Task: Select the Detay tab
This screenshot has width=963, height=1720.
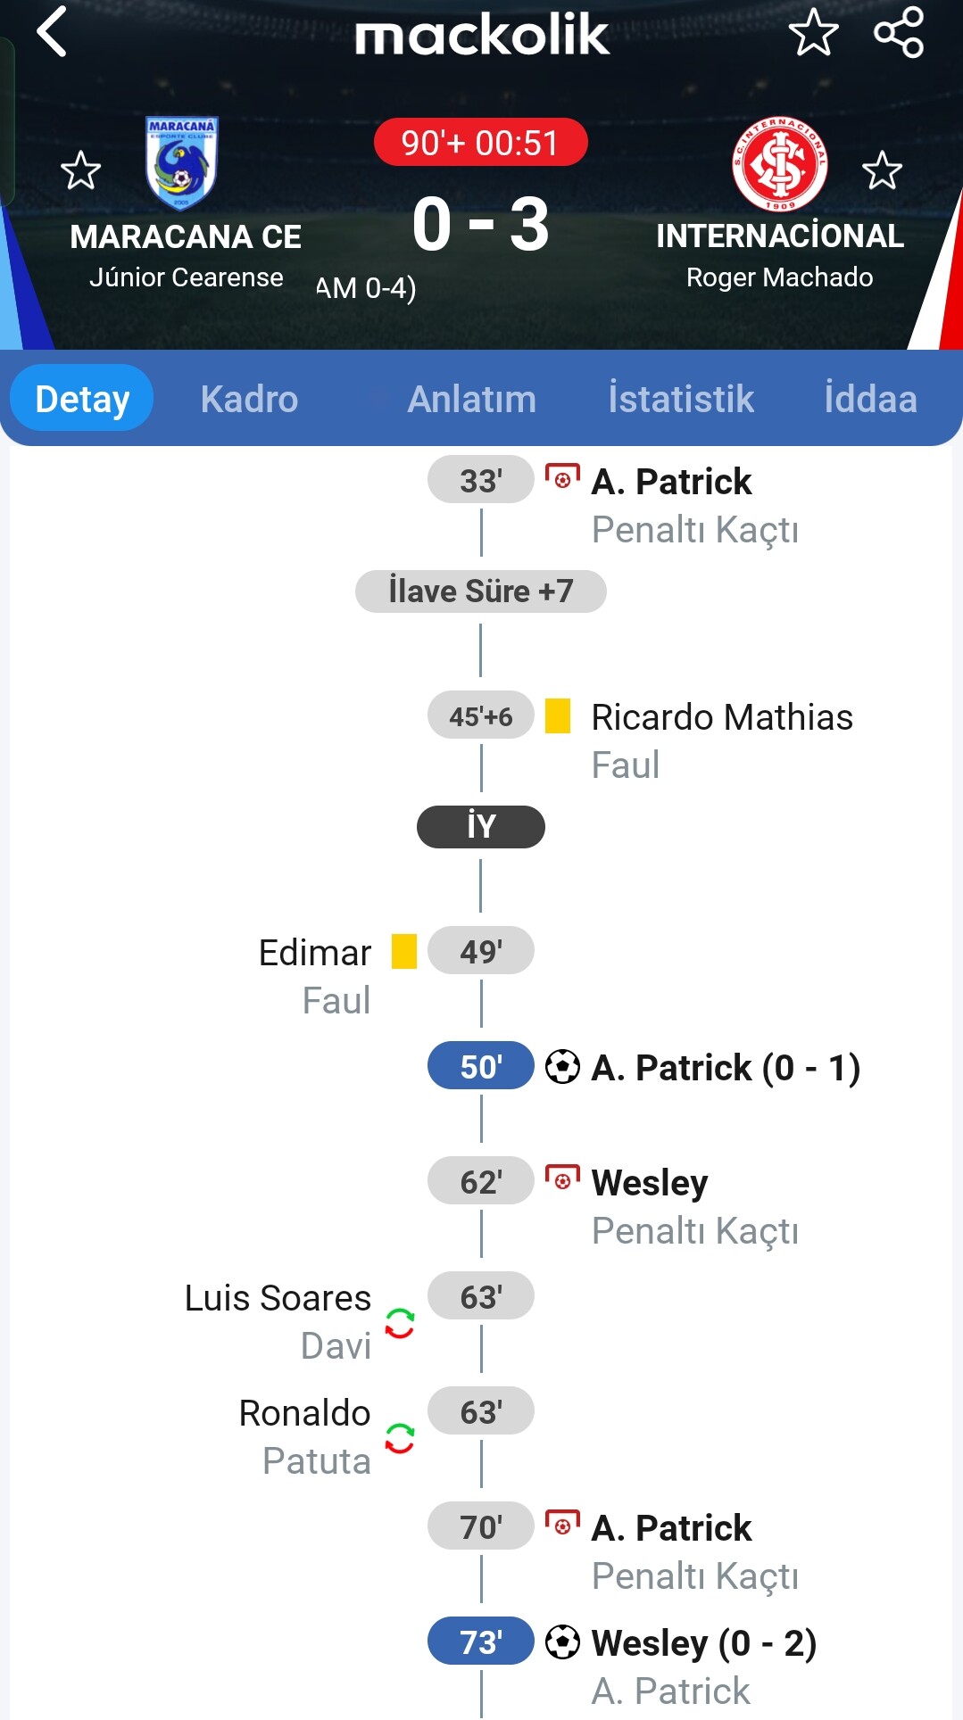Action: 82,398
